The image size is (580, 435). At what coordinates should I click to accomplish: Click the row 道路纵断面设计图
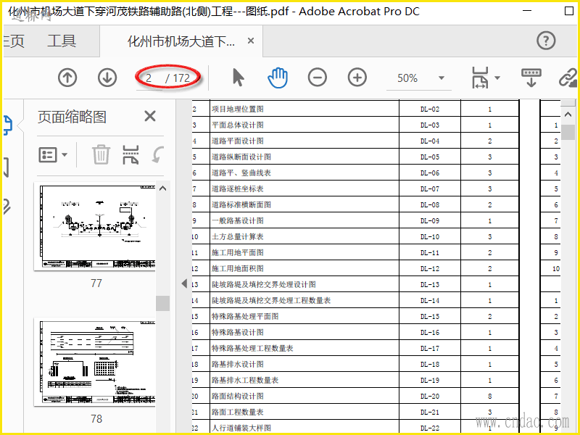(355, 157)
